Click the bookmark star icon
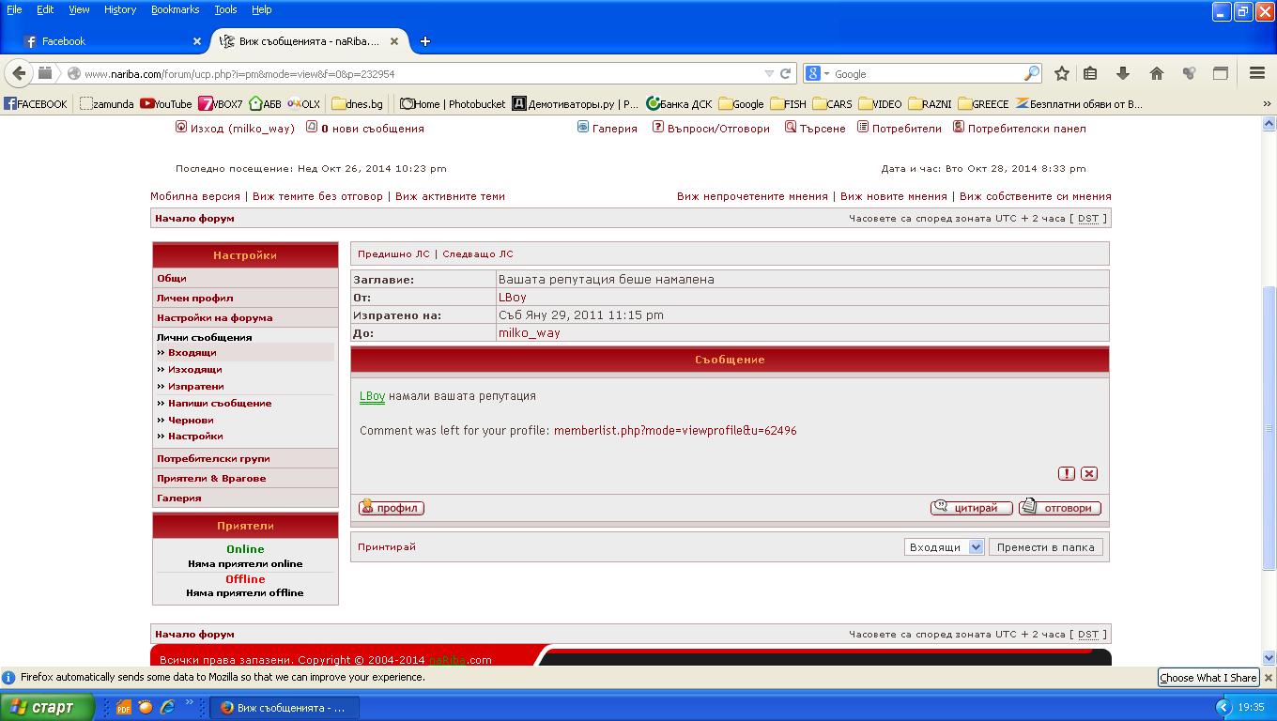The image size is (1277, 721). tap(1062, 73)
